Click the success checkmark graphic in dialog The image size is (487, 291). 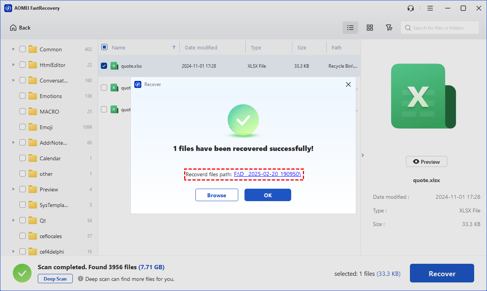[243, 120]
